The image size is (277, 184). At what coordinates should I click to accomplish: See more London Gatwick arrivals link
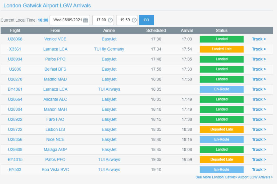(x=234, y=177)
